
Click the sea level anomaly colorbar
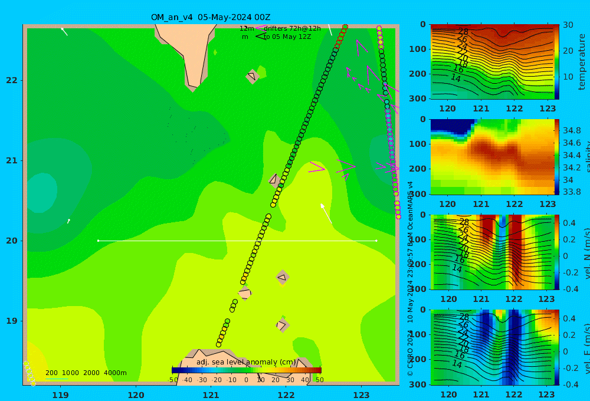pyautogui.click(x=247, y=370)
